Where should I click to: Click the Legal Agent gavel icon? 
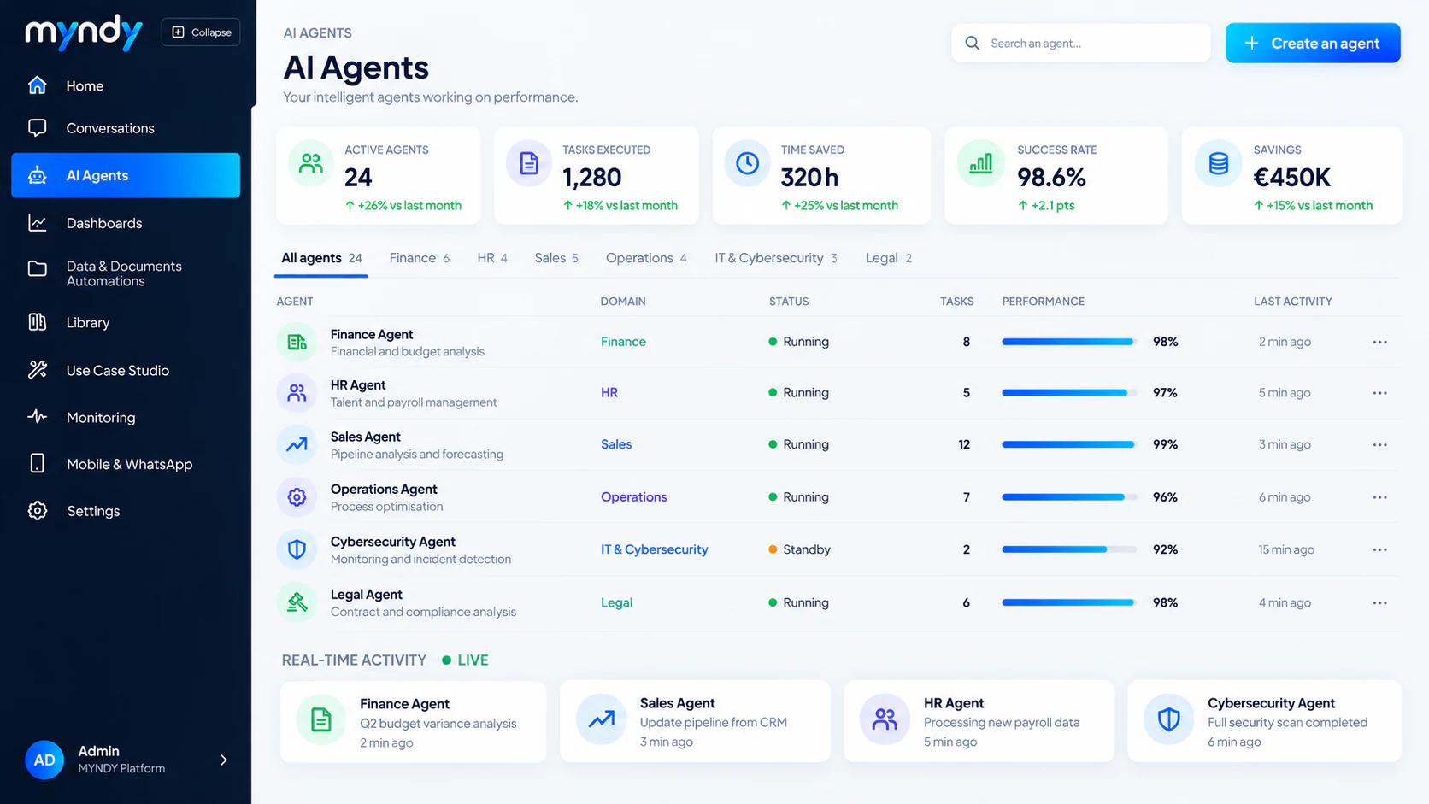pos(297,602)
